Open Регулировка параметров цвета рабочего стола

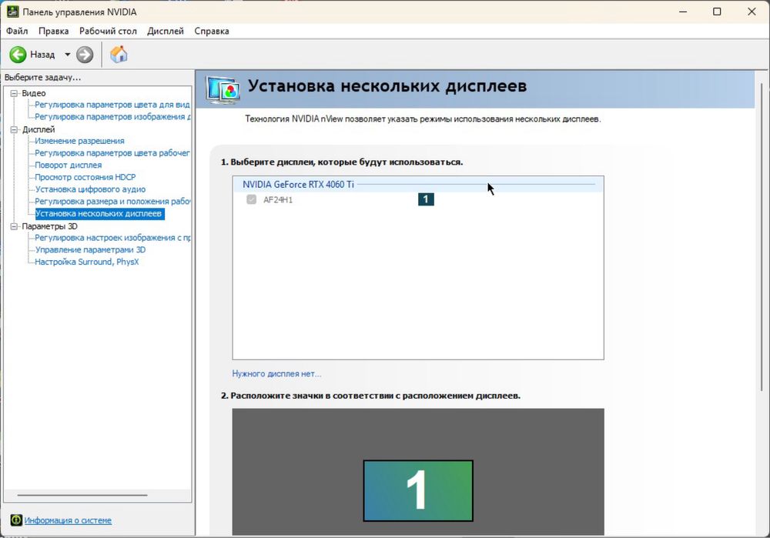[x=112, y=153]
